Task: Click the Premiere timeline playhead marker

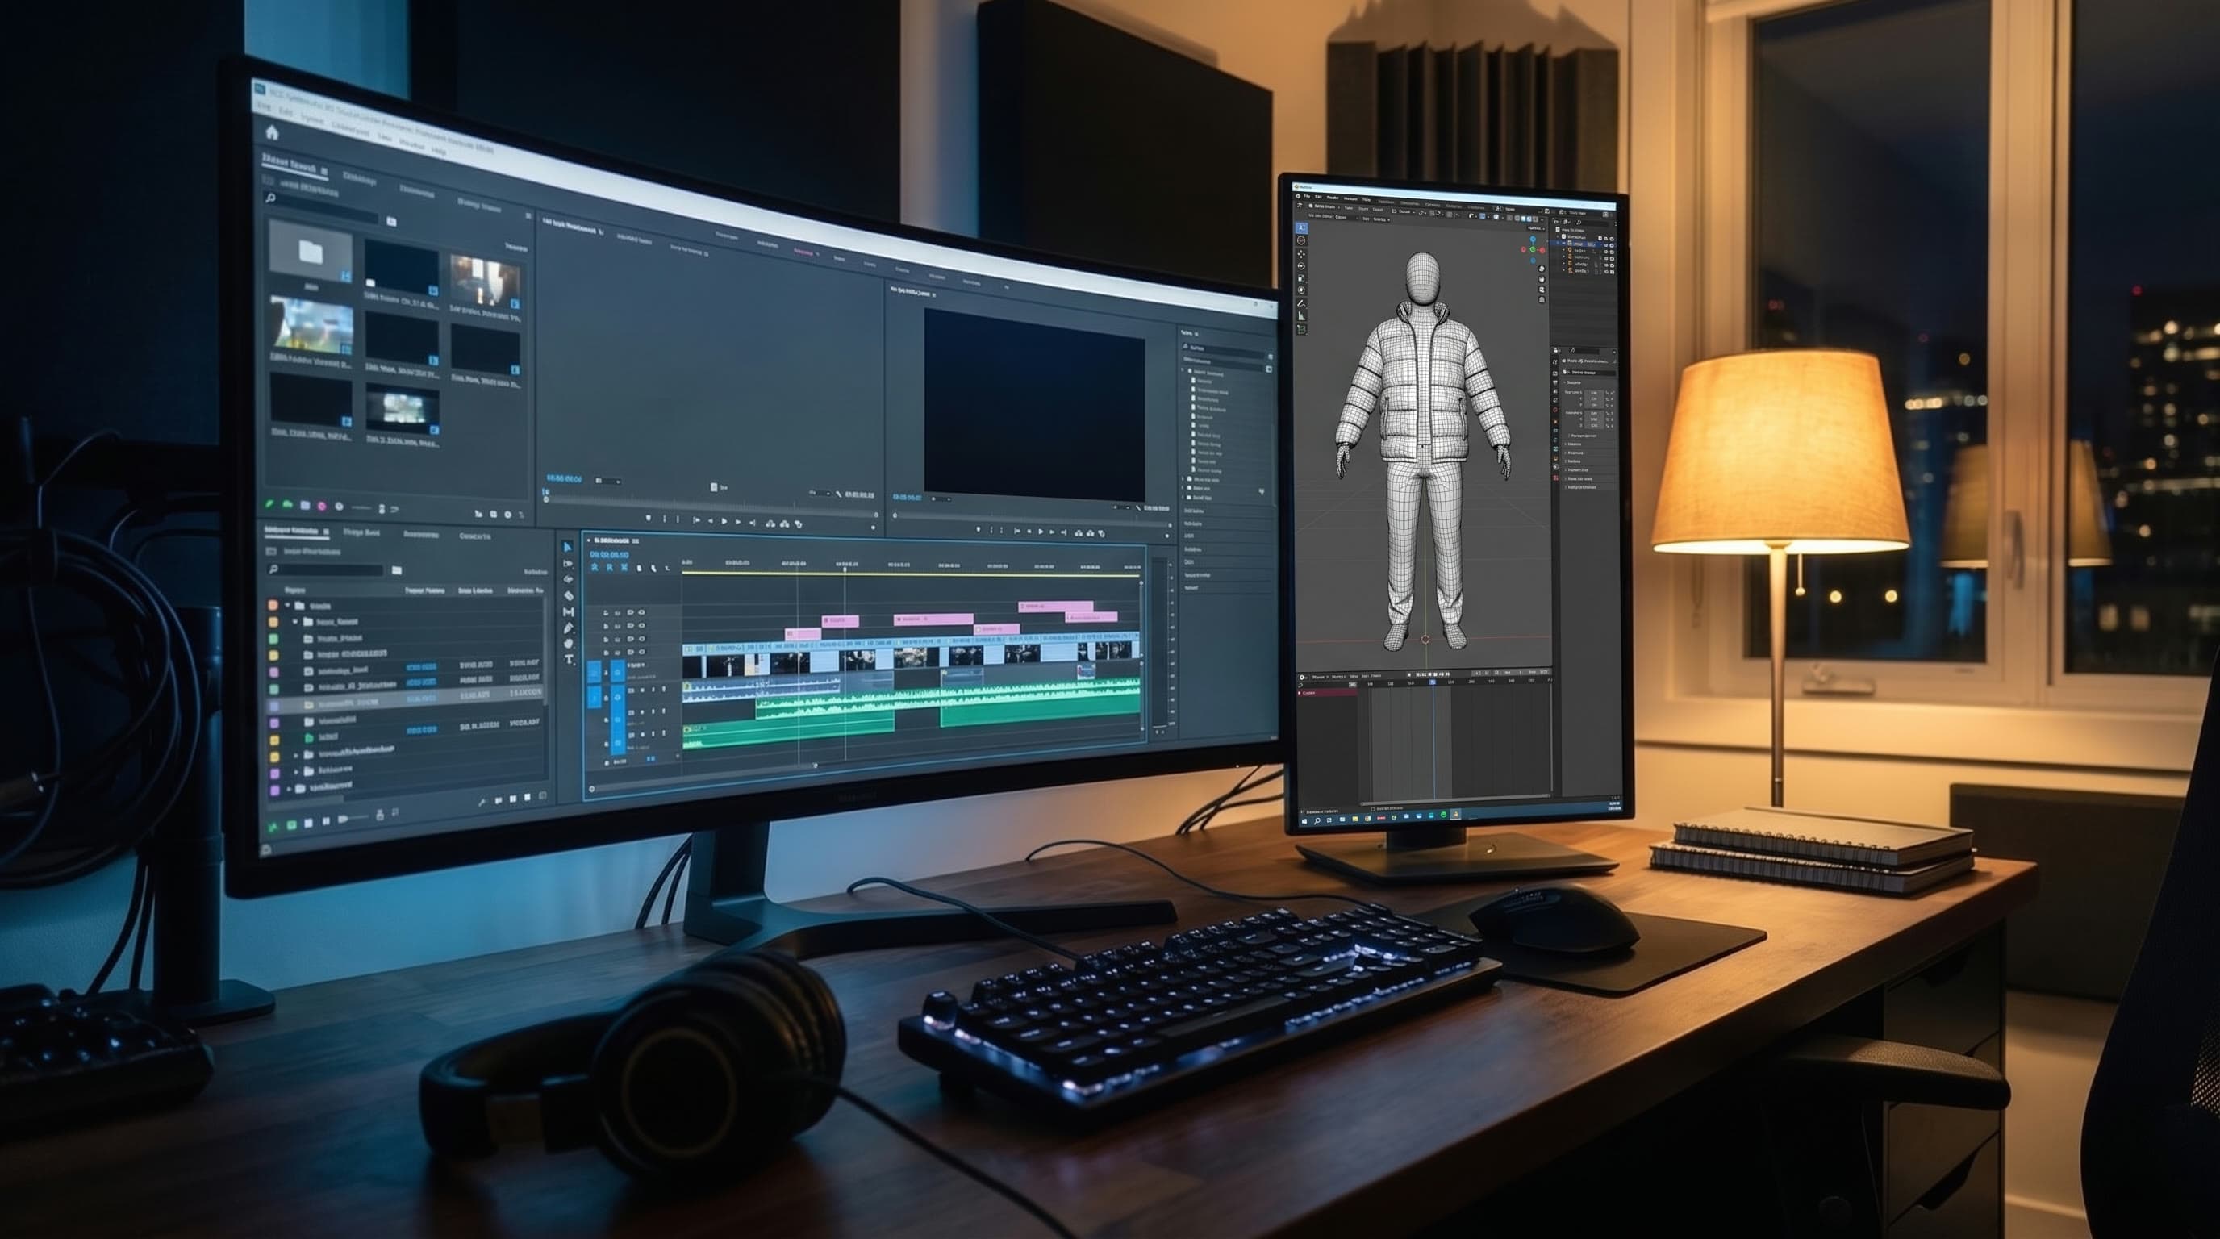Action: [845, 569]
